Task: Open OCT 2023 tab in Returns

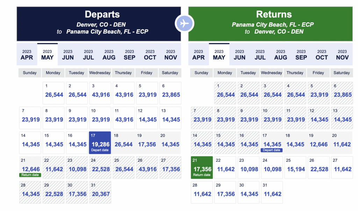Action: point(322,54)
